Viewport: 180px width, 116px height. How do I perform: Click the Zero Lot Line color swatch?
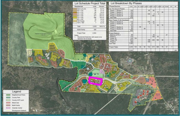(74, 9)
